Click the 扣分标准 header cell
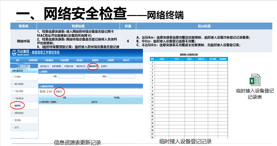This screenshot has width=277, height=146. tap(204, 26)
